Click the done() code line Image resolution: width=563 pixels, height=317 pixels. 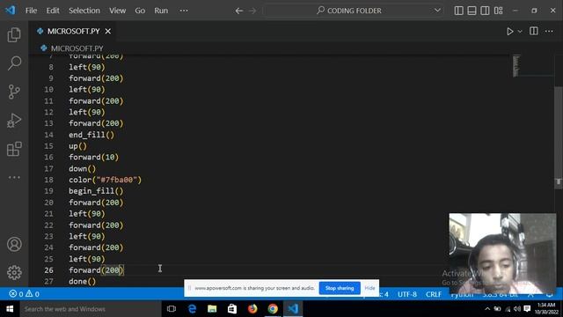click(x=82, y=282)
